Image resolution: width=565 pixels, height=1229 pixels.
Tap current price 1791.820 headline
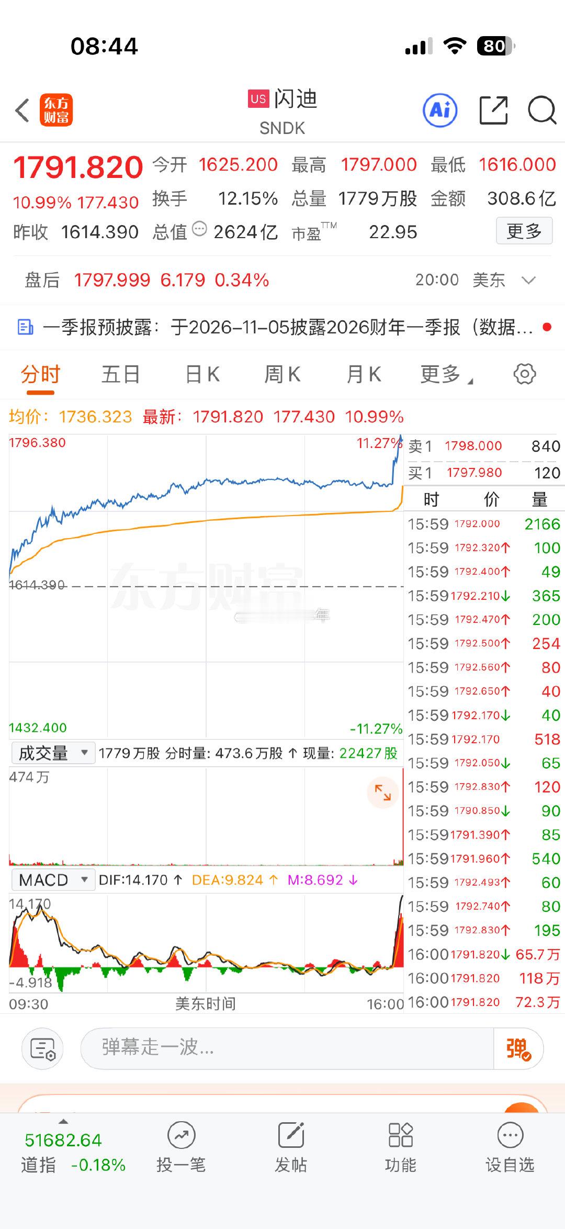78,167
